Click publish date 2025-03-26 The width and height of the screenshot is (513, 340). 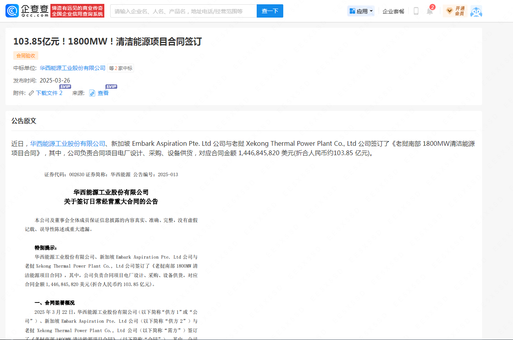pyautogui.click(x=55, y=81)
